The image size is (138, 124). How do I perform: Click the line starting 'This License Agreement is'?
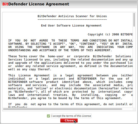click(70, 75)
